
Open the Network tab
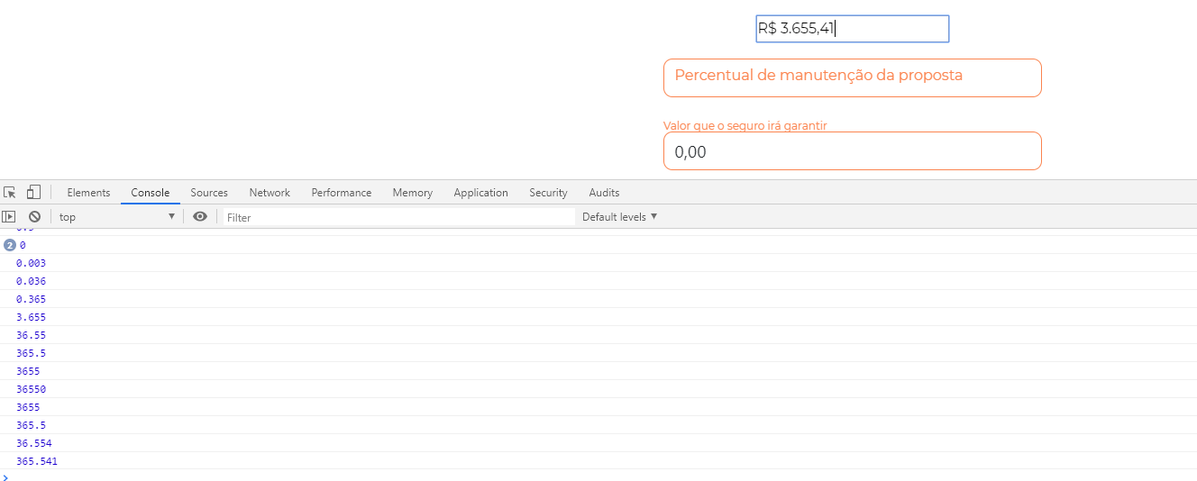tap(270, 193)
